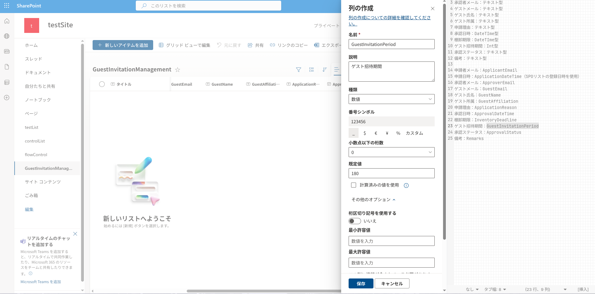Check the calculated value checkbox
595x294 pixels.
pyautogui.click(x=354, y=185)
